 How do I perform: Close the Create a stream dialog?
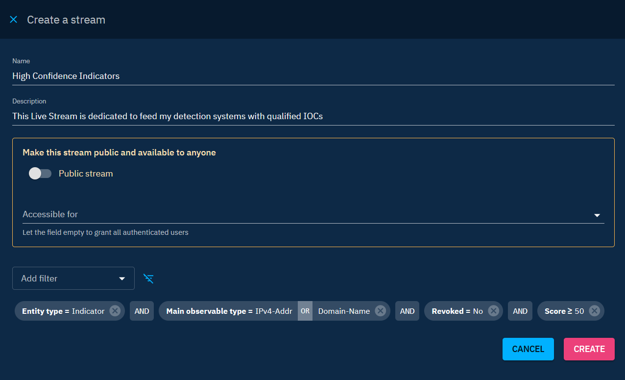13,20
